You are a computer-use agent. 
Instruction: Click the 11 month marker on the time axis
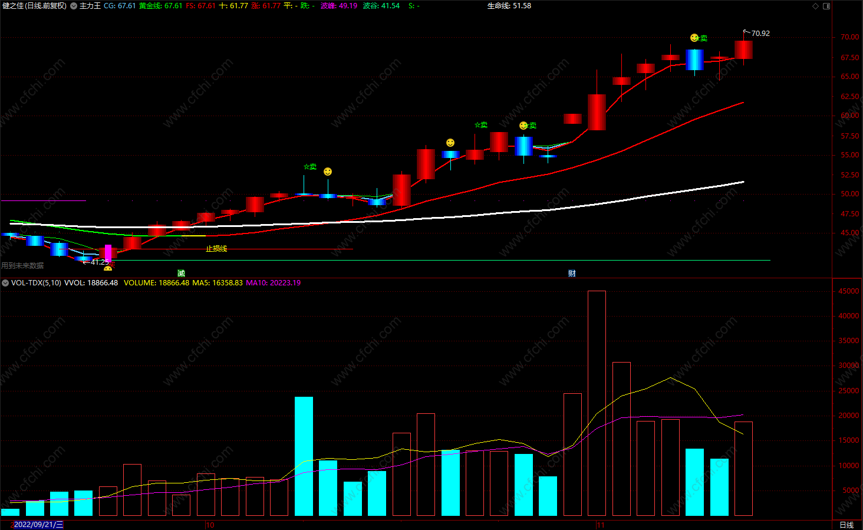[x=601, y=525]
